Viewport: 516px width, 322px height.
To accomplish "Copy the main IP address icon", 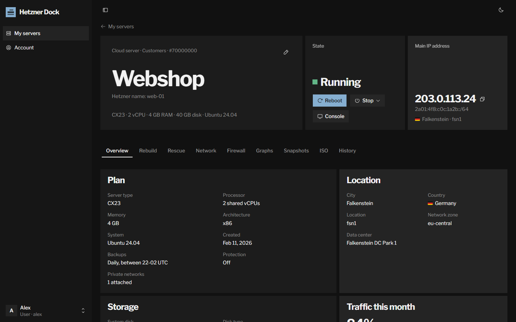I will point(482,99).
